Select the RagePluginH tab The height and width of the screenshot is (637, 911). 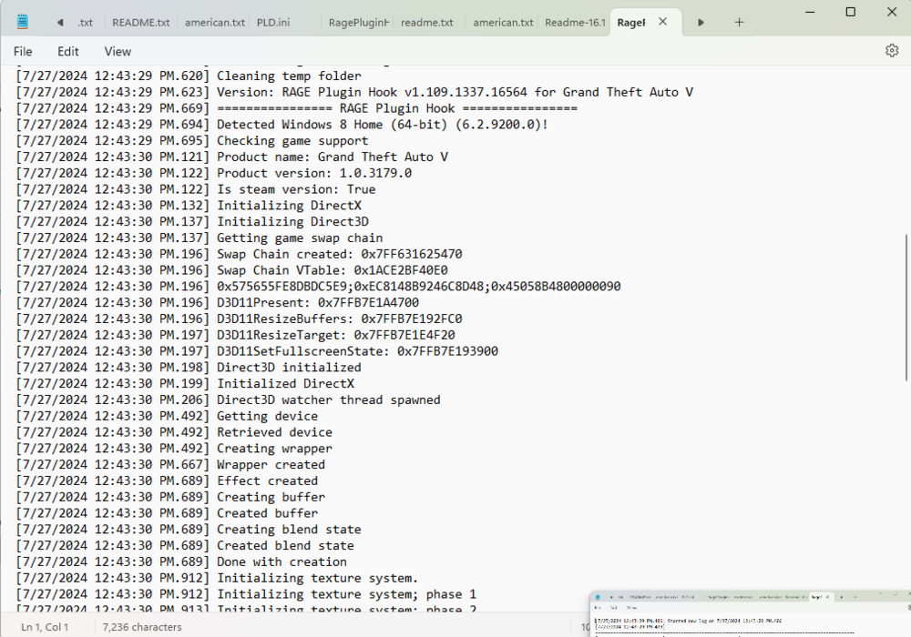pos(358,22)
